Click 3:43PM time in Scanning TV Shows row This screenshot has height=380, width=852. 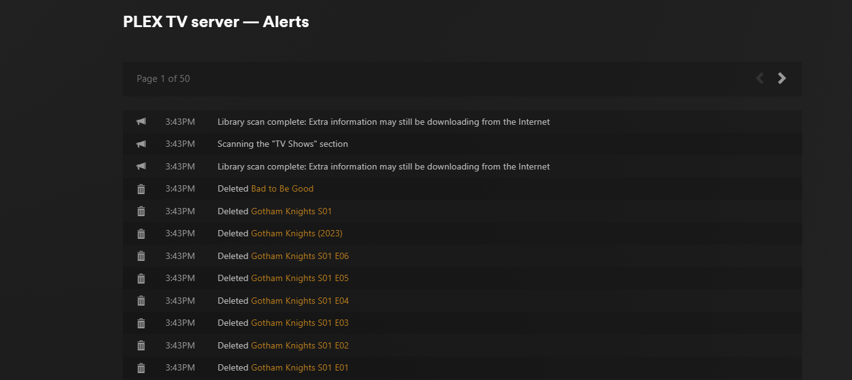(180, 144)
